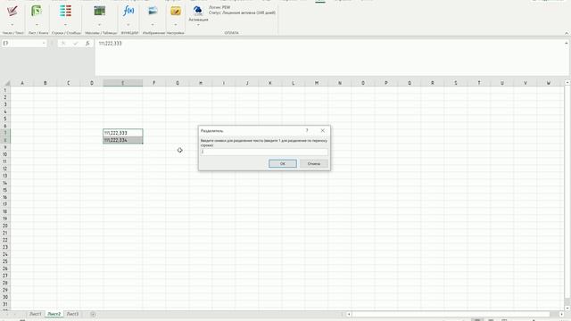Click the formula bar showing 111,222,333
Image resolution: width=571 pixels, height=321 pixels.
(x=329, y=57)
